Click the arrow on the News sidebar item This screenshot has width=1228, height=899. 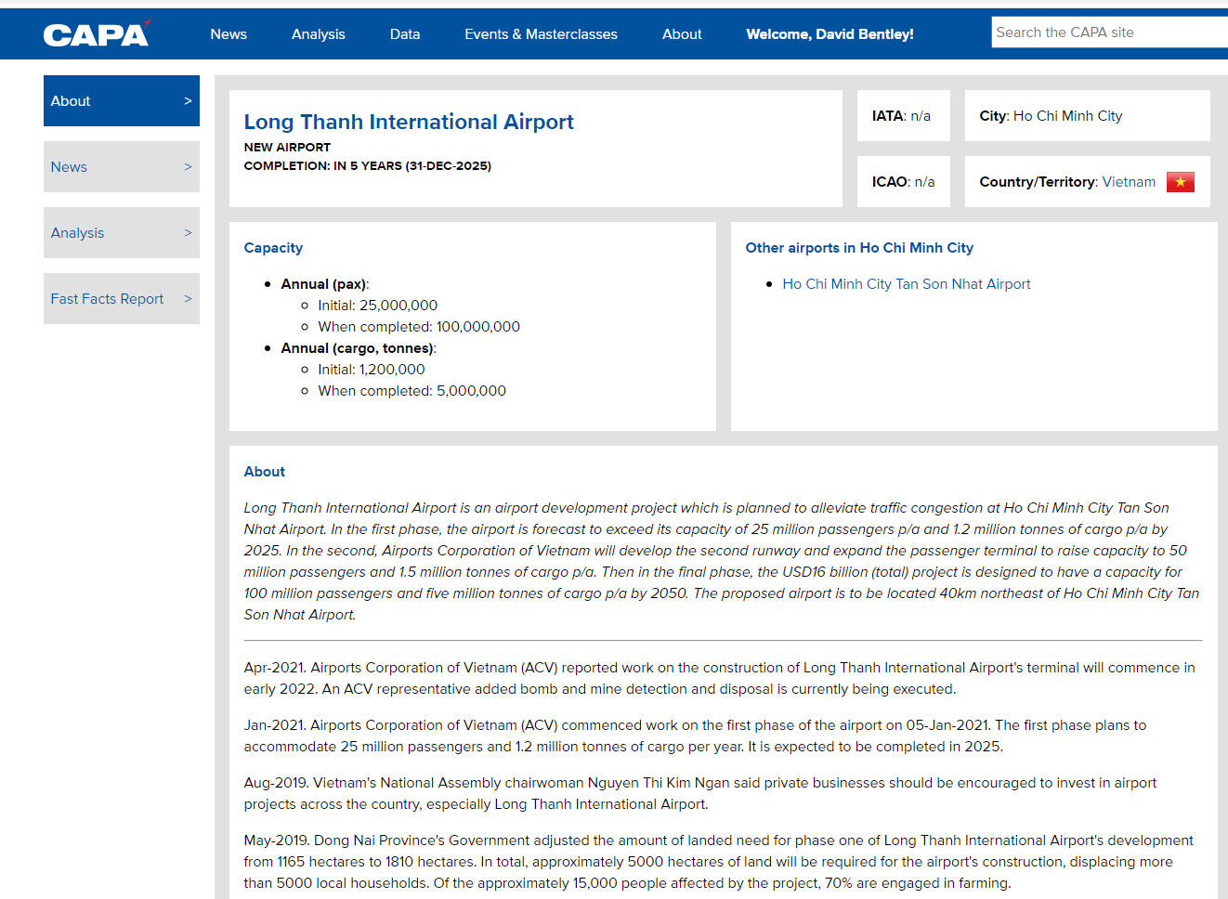[x=188, y=167]
